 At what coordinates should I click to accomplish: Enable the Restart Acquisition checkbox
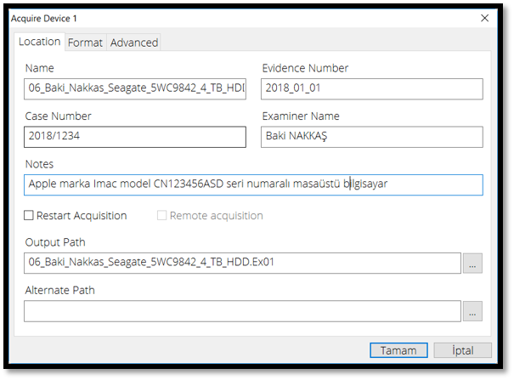30,216
